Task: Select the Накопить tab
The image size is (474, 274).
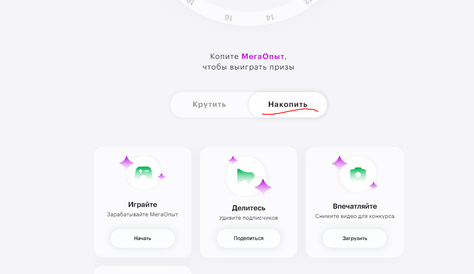Action: [288, 104]
